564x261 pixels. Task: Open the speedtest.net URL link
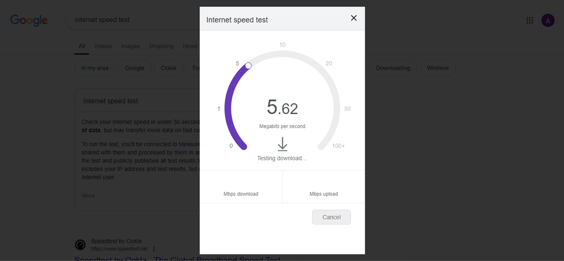(119, 249)
